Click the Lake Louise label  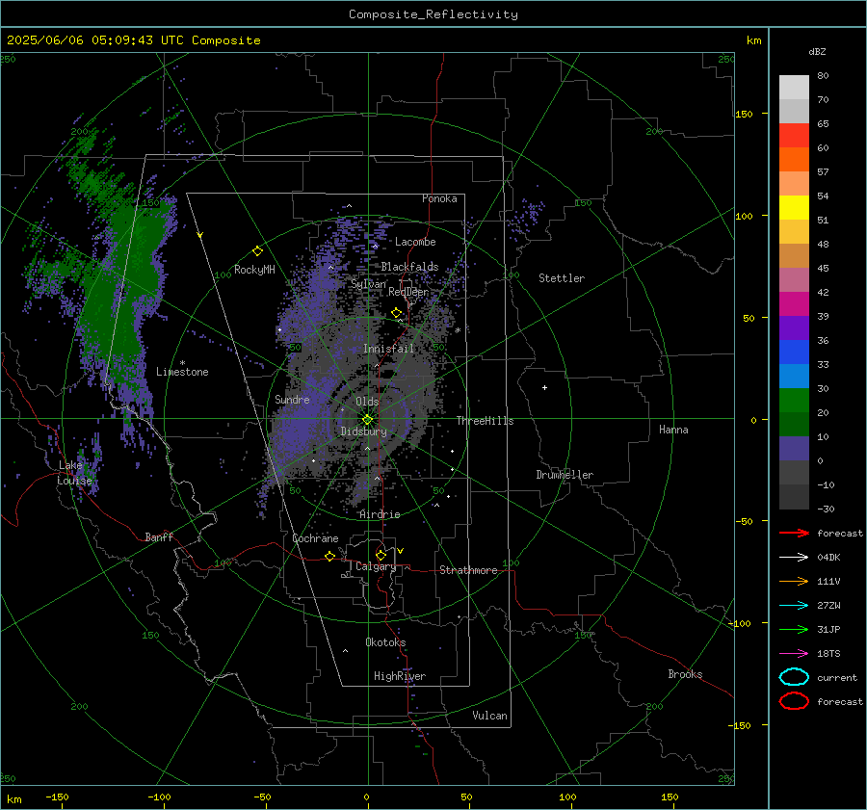pos(74,473)
